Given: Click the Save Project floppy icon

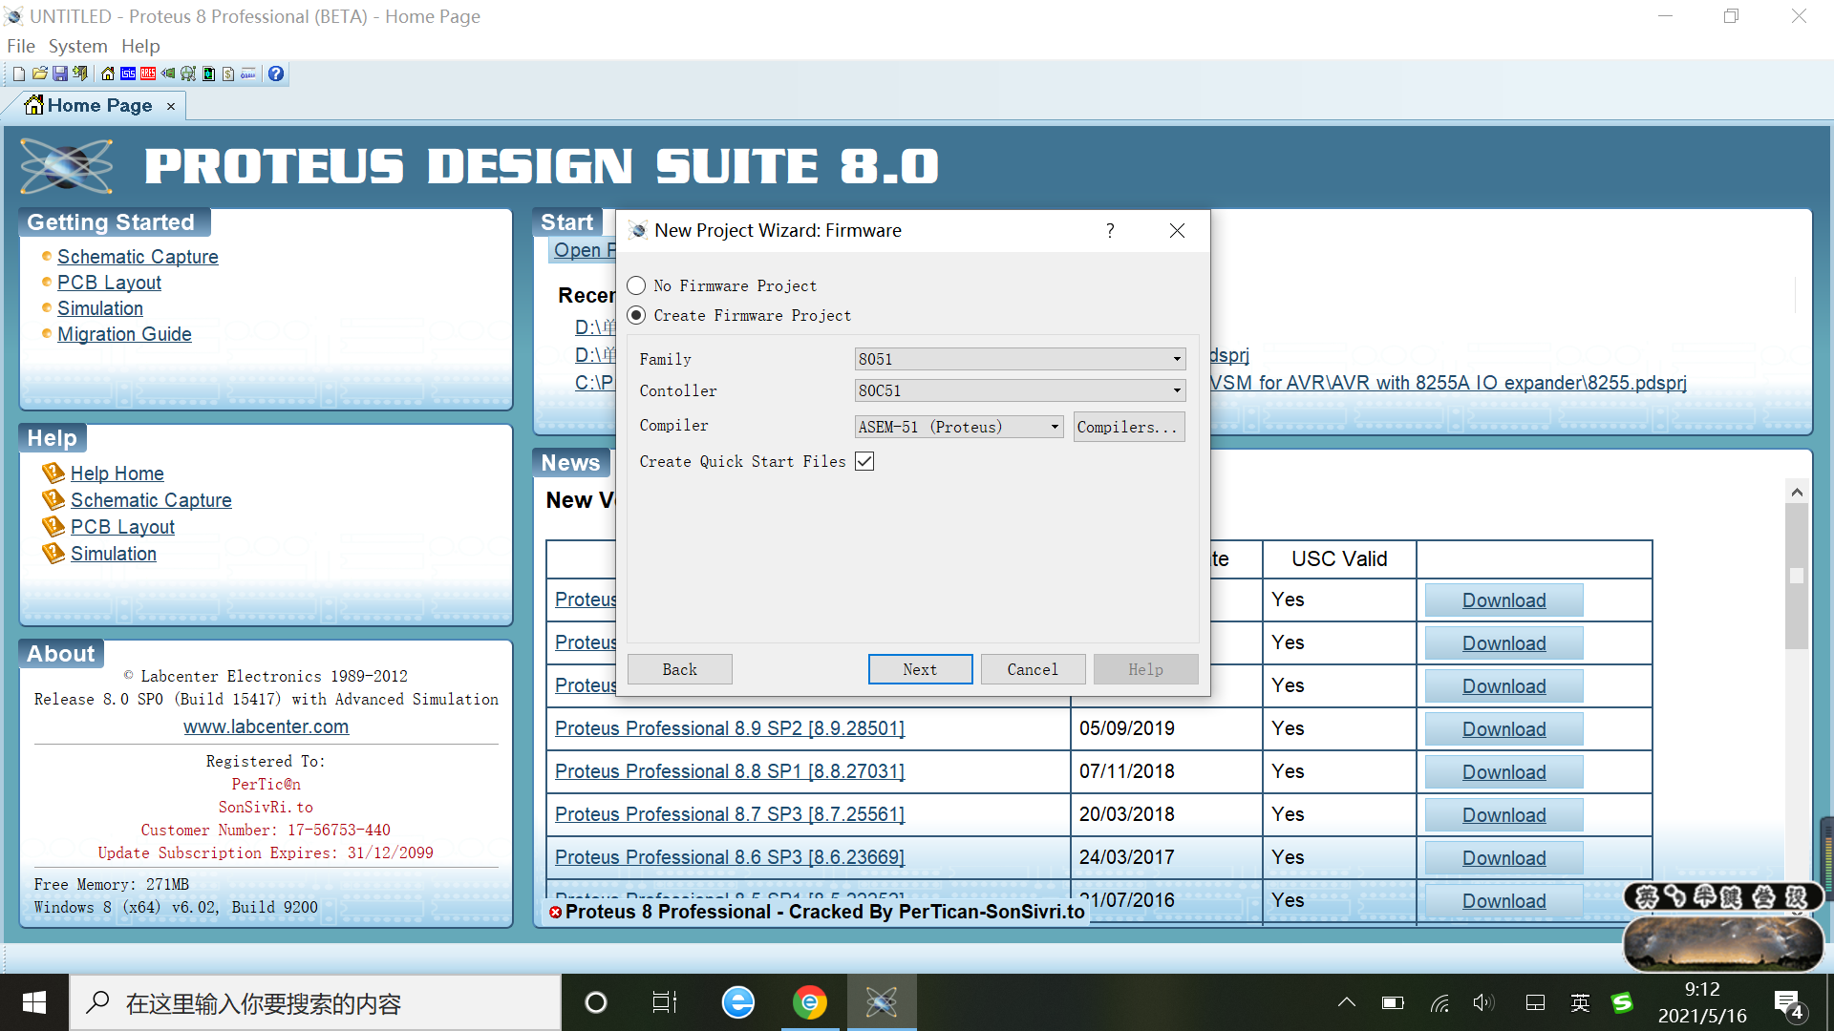Looking at the screenshot, I should coord(60,74).
